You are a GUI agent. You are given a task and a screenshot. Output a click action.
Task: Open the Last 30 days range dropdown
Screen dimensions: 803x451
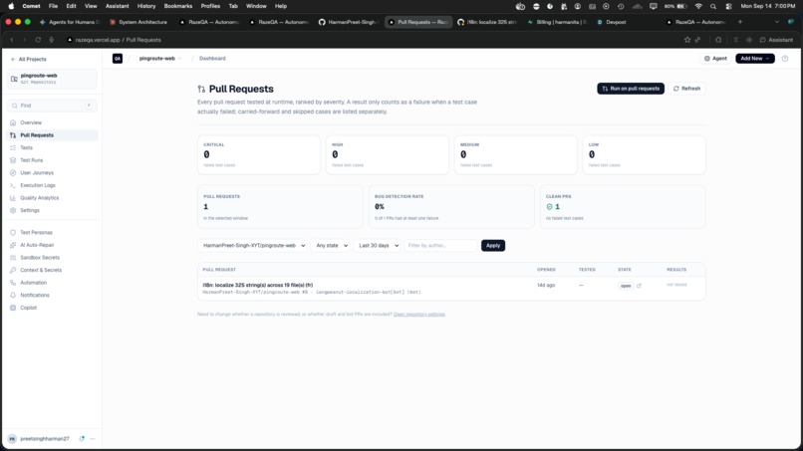(x=378, y=246)
